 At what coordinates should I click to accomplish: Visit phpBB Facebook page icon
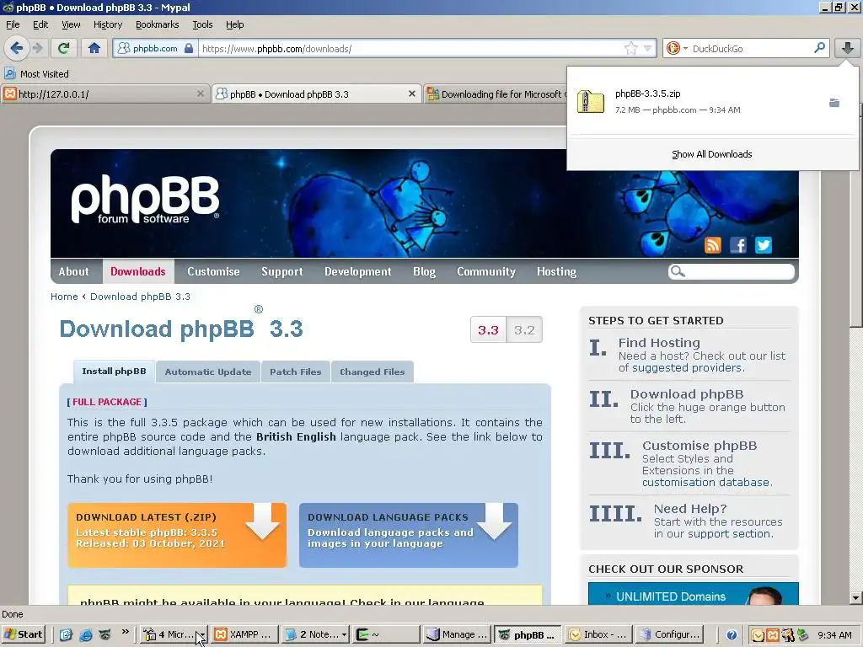point(738,245)
